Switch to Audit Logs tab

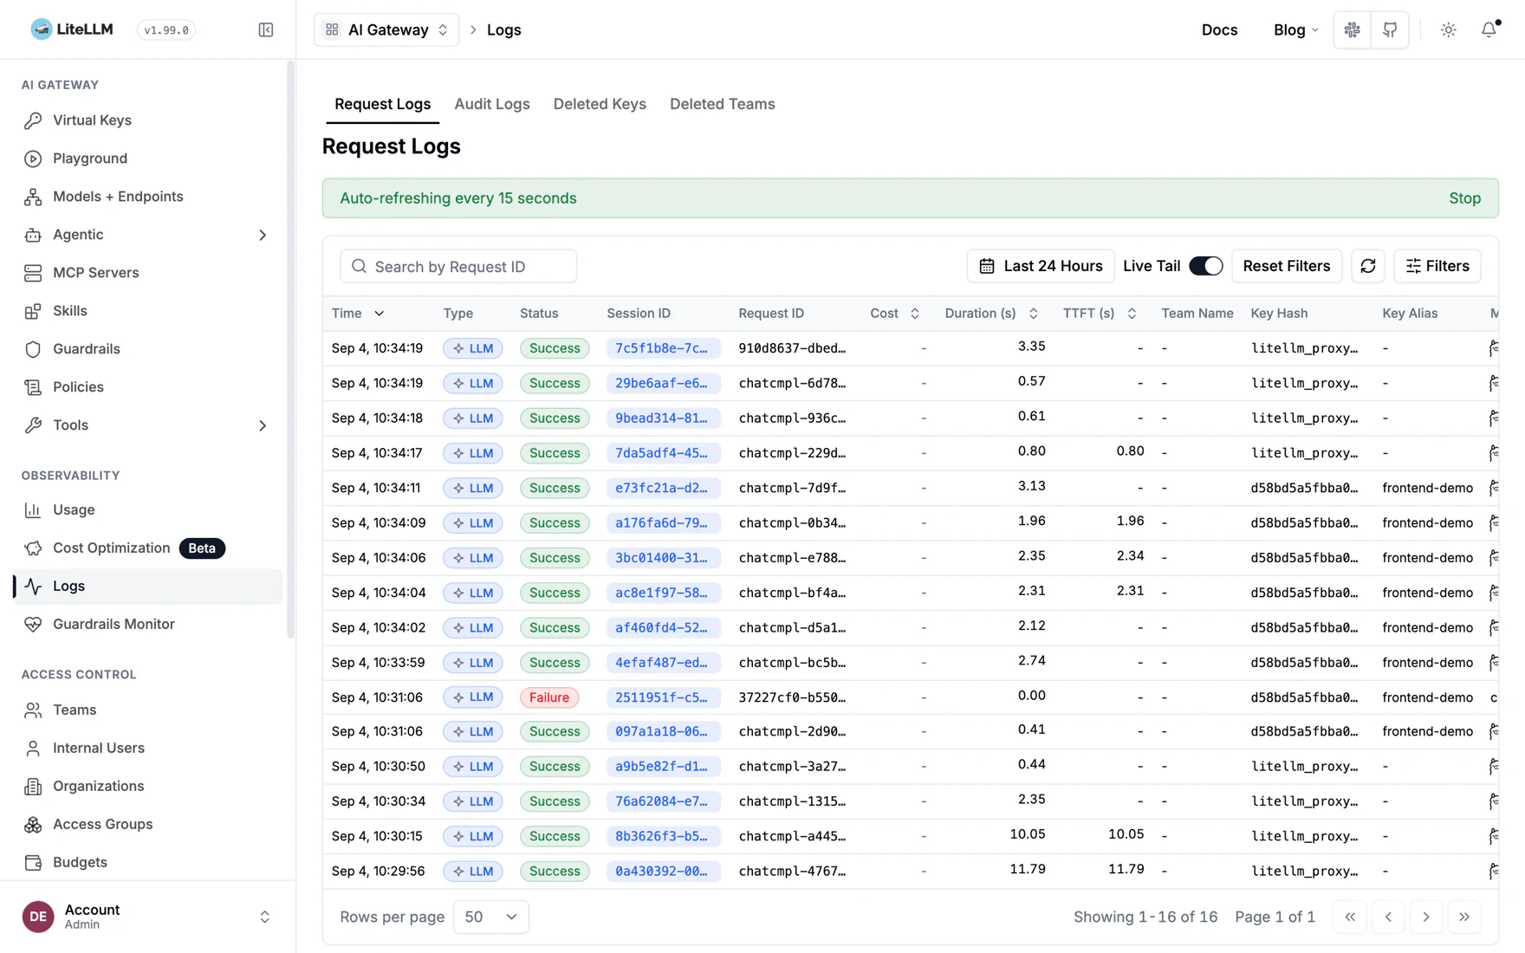point(492,104)
